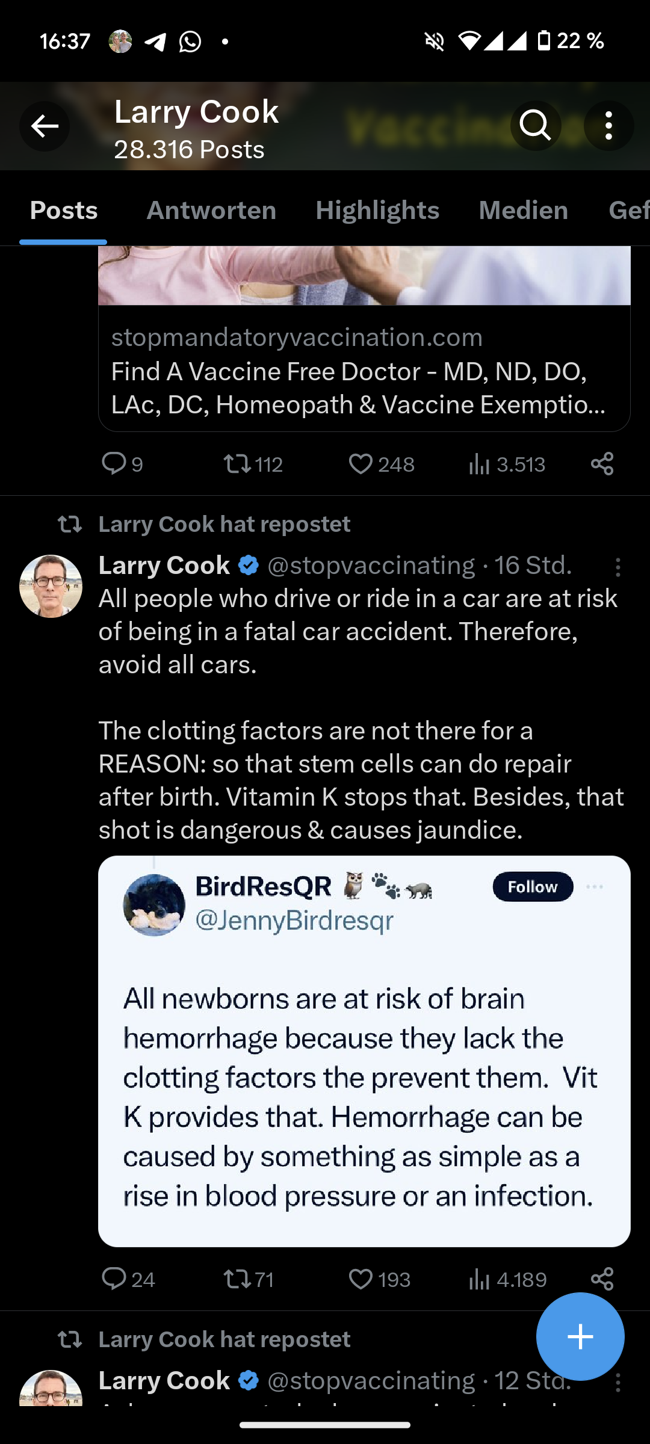Select the Medien tab
This screenshot has height=1444, width=650.
pyautogui.click(x=523, y=211)
